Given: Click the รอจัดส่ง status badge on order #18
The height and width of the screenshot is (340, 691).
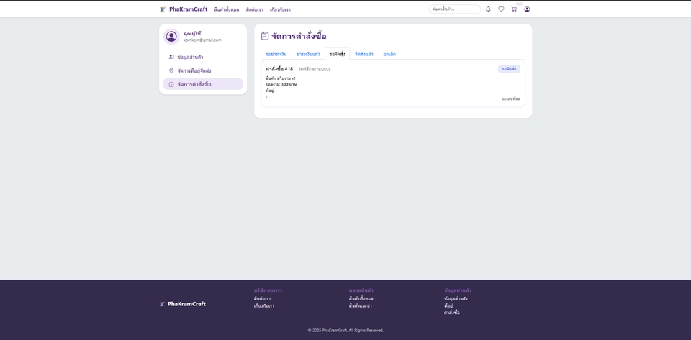Looking at the screenshot, I should 509,69.
